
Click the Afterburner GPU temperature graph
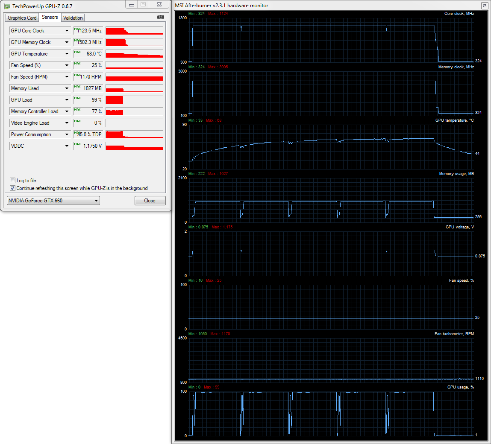331,146
